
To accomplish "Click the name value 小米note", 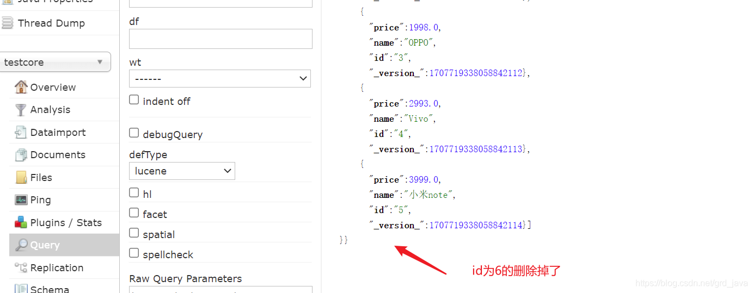I will [428, 195].
